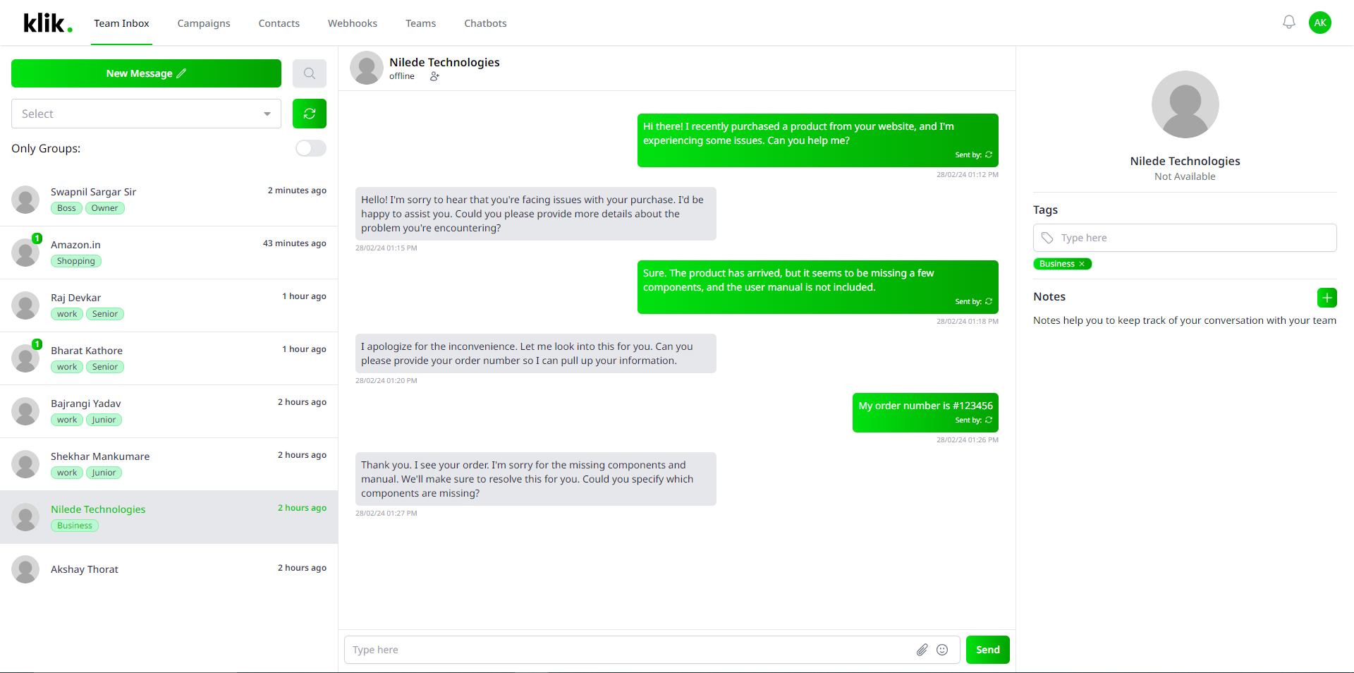
Task: Click the search magnifier icon
Action: 310,73
